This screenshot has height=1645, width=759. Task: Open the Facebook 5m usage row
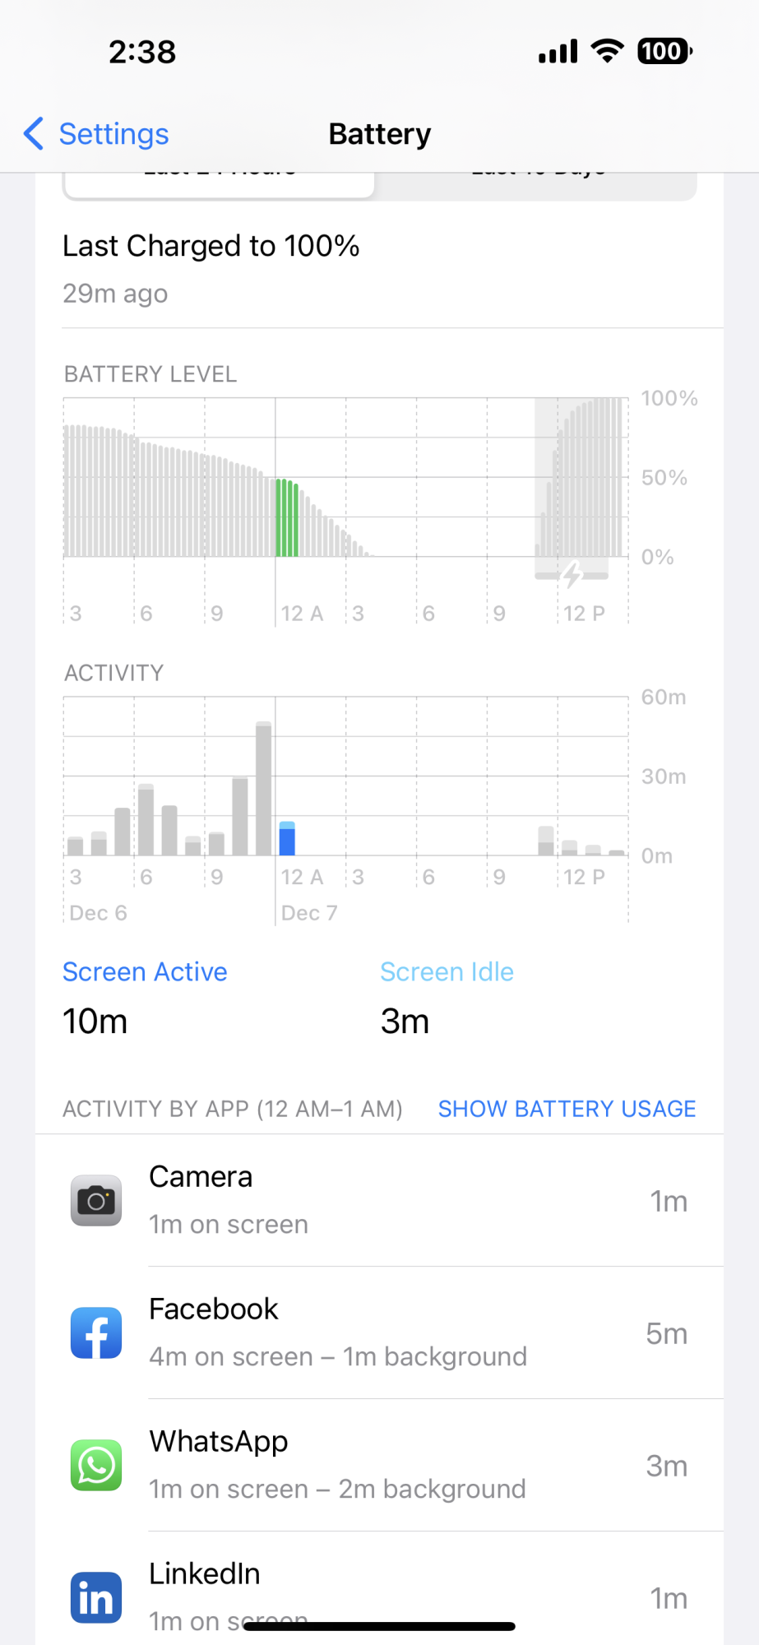point(379,1333)
